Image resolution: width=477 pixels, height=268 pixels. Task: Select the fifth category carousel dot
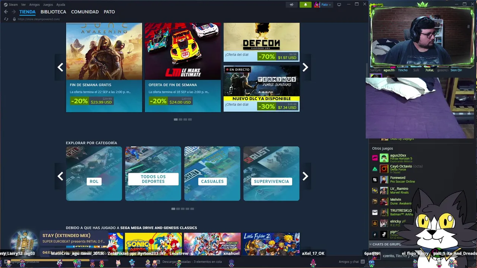(x=192, y=209)
